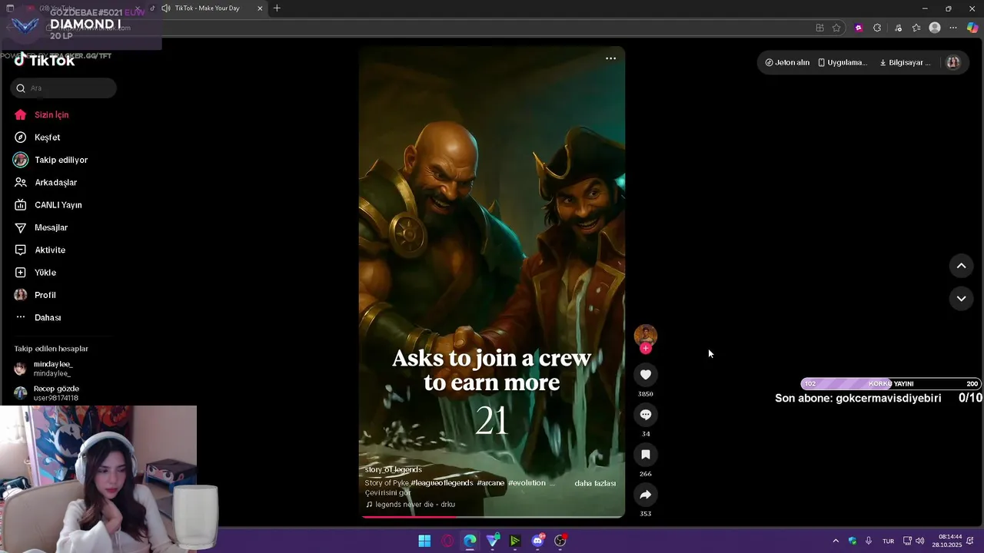Open the Edge favorites list icon
This screenshot has width=984, height=553.
(x=916, y=28)
